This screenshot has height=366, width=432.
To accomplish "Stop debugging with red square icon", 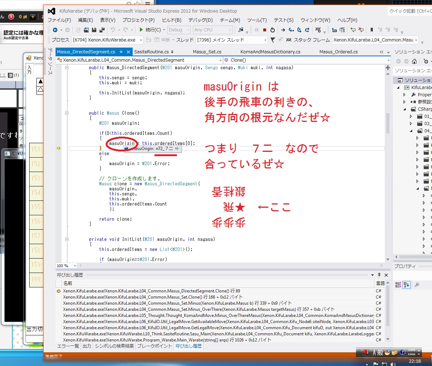I will tap(264, 30).
